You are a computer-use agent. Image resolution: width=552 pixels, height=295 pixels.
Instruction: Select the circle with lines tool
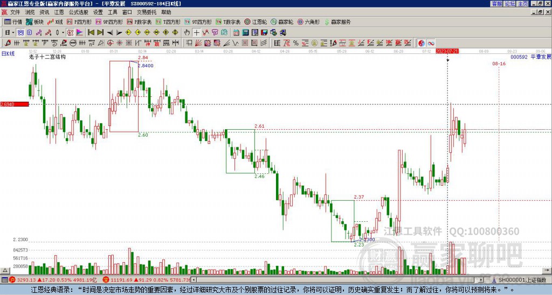pos(73,43)
